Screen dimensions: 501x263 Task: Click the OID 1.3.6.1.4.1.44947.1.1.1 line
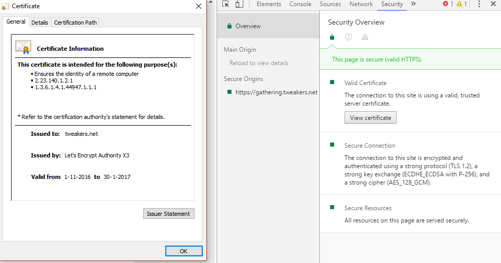point(66,87)
